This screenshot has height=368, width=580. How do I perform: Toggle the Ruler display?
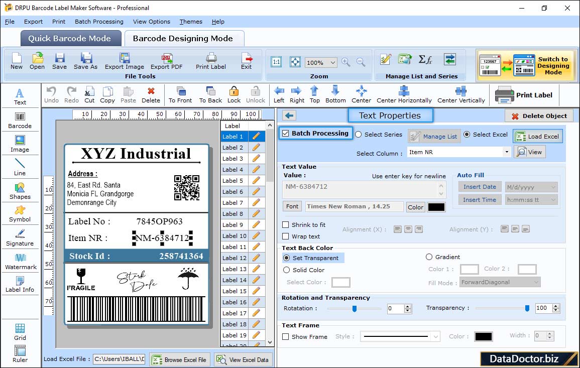tap(20, 354)
